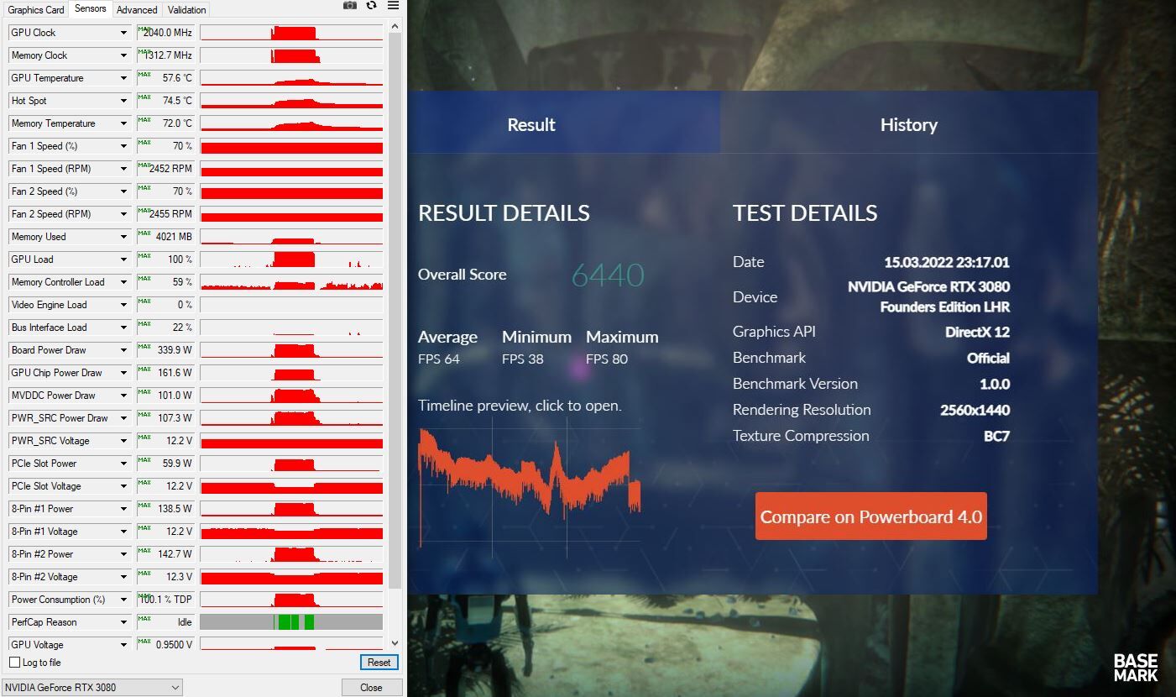Click the Hot Spot 74.5 °C value
The height and width of the screenshot is (697, 1176).
click(166, 101)
